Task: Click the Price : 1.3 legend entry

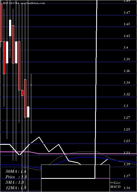Action: [16, 177]
